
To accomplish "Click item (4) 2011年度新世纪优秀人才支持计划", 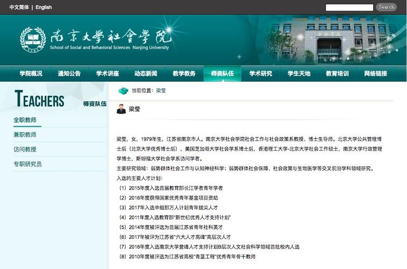I will click(175, 217).
